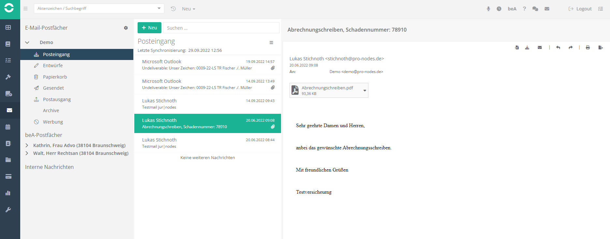This screenshot has height=239, width=610.
Task: Open the dashboard grid icon in sidebar
Action: click(x=8, y=27)
